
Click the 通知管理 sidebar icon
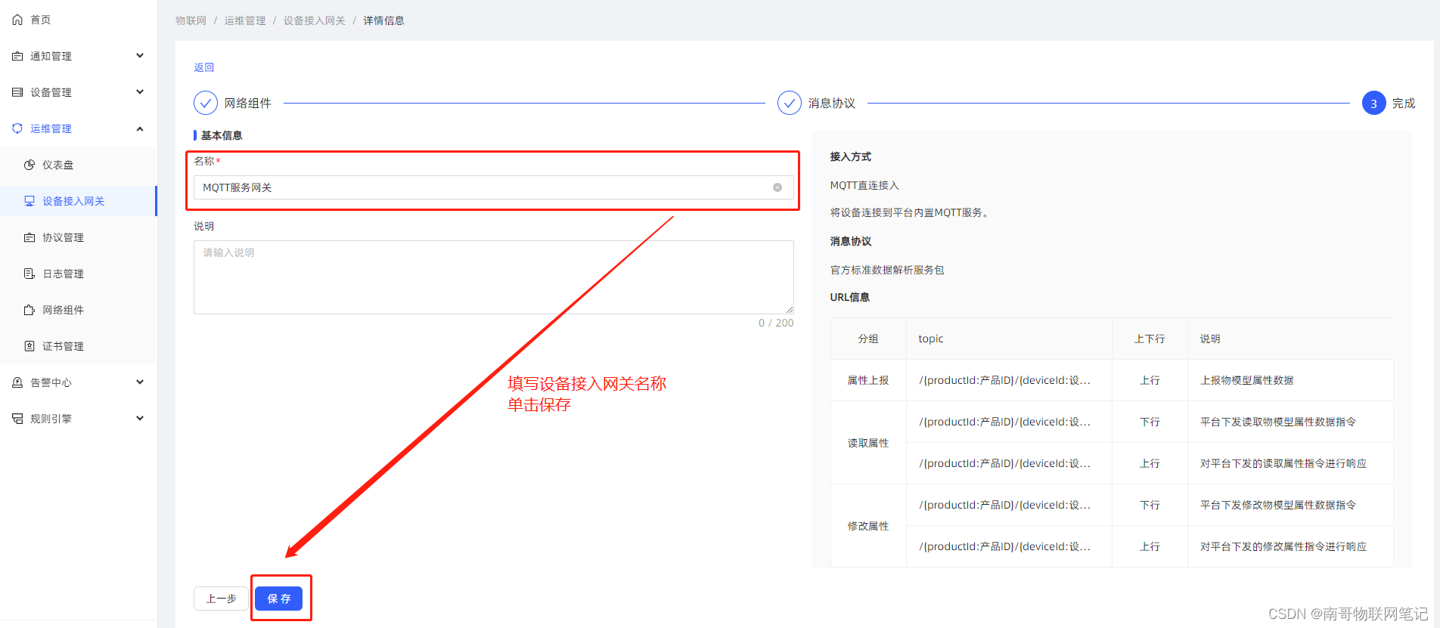pyautogui.click(x=17, y=56)
